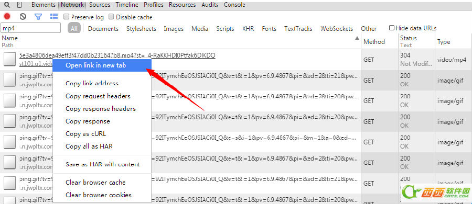Filter requests by Other
Image resolution: width=472 pixels, height=204 pixels.
point(369,29)
